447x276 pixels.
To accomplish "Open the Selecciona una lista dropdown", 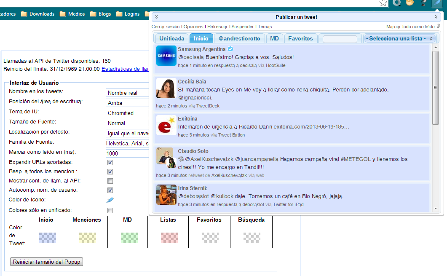I will click(x=399, y=38).
